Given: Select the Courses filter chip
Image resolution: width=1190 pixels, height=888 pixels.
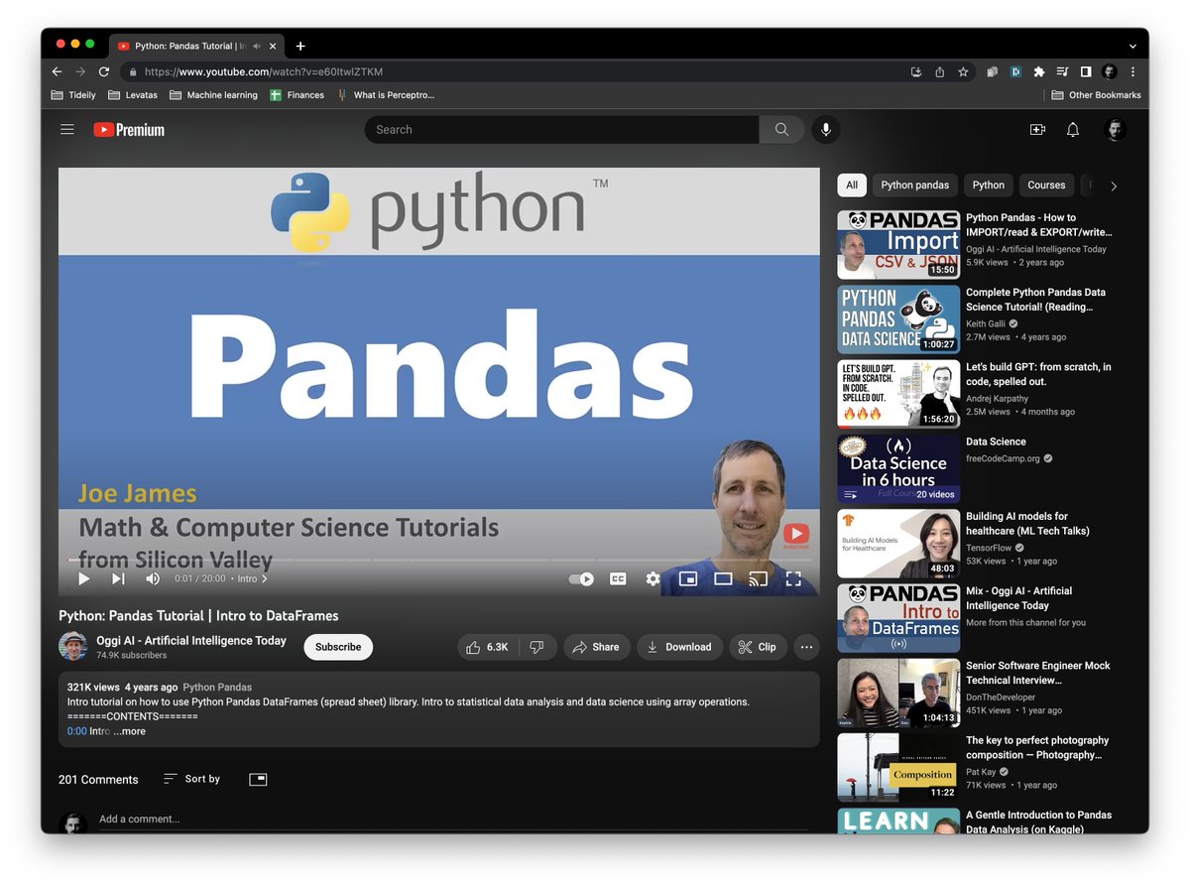Looking at the screenshot, I should (x=1046, y=186).
